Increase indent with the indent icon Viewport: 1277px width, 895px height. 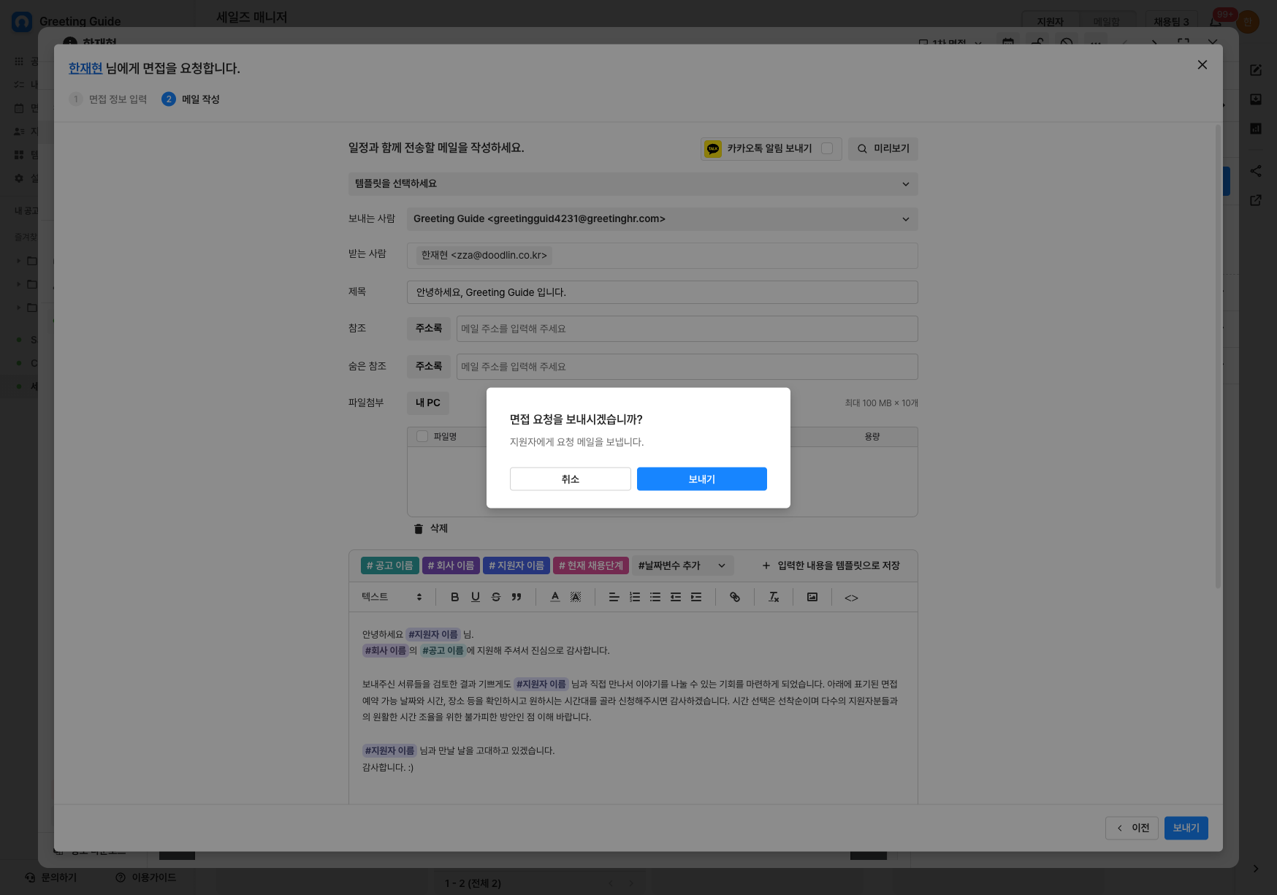696,597
